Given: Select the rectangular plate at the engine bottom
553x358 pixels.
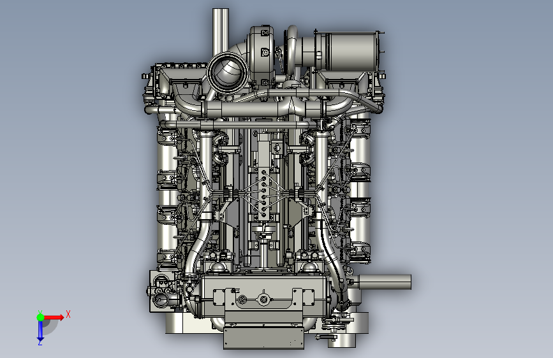Looking at the screenshot, I should coord(263,337).
